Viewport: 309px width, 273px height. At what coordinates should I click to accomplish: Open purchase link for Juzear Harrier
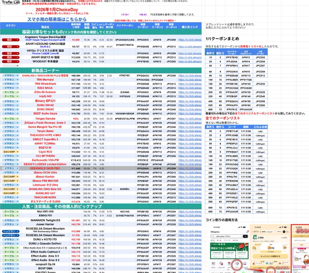190,224
